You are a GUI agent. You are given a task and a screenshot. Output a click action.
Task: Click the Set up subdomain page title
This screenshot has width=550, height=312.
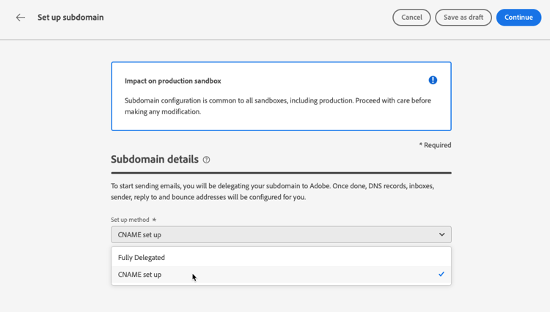[x=70, y=18]
